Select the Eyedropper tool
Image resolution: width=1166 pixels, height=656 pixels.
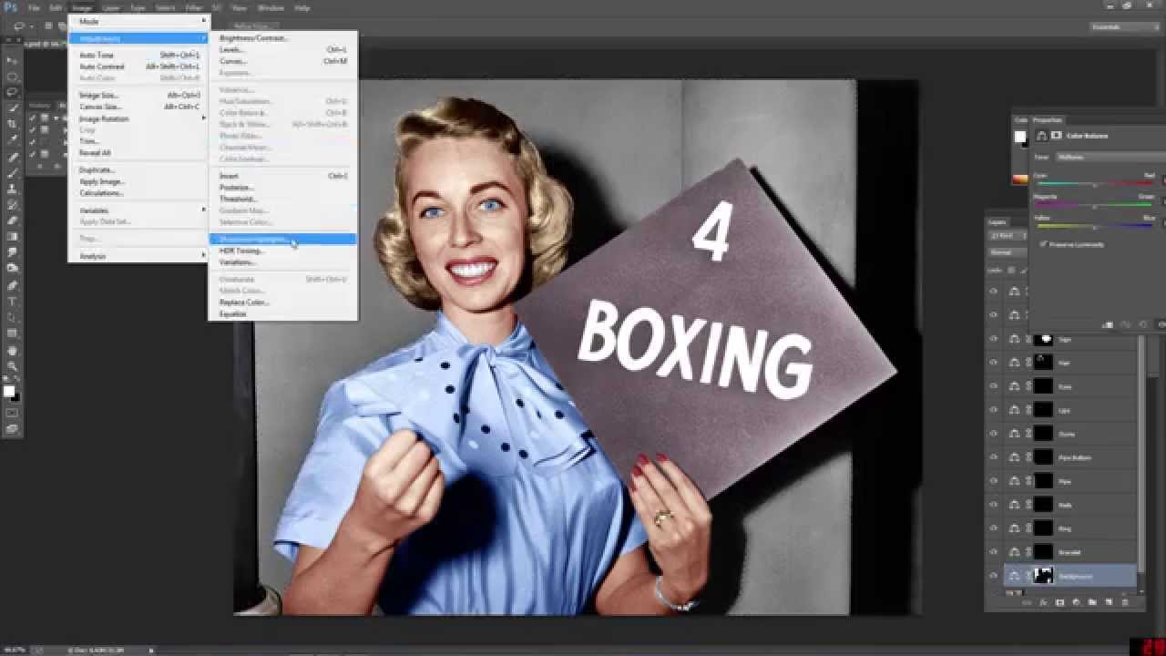[x=12, y=140]
